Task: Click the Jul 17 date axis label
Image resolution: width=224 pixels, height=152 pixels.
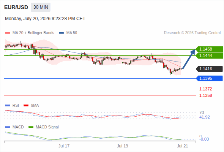Action: [64, 146]
